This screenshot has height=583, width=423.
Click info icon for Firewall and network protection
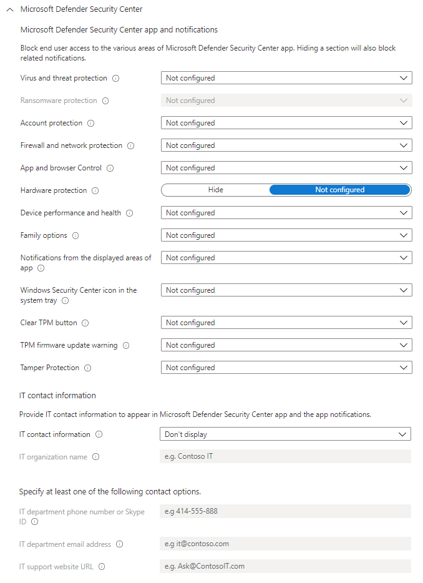click(131, 146)
